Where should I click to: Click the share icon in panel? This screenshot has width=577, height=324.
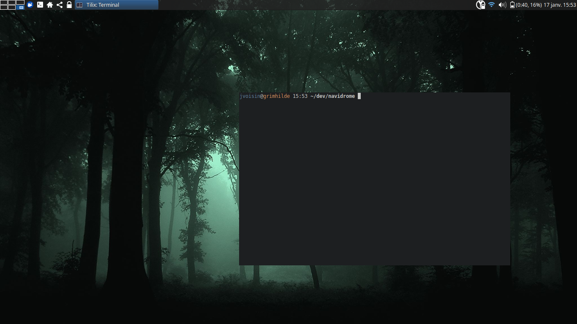pyautogui.click(x=60, y=5)
